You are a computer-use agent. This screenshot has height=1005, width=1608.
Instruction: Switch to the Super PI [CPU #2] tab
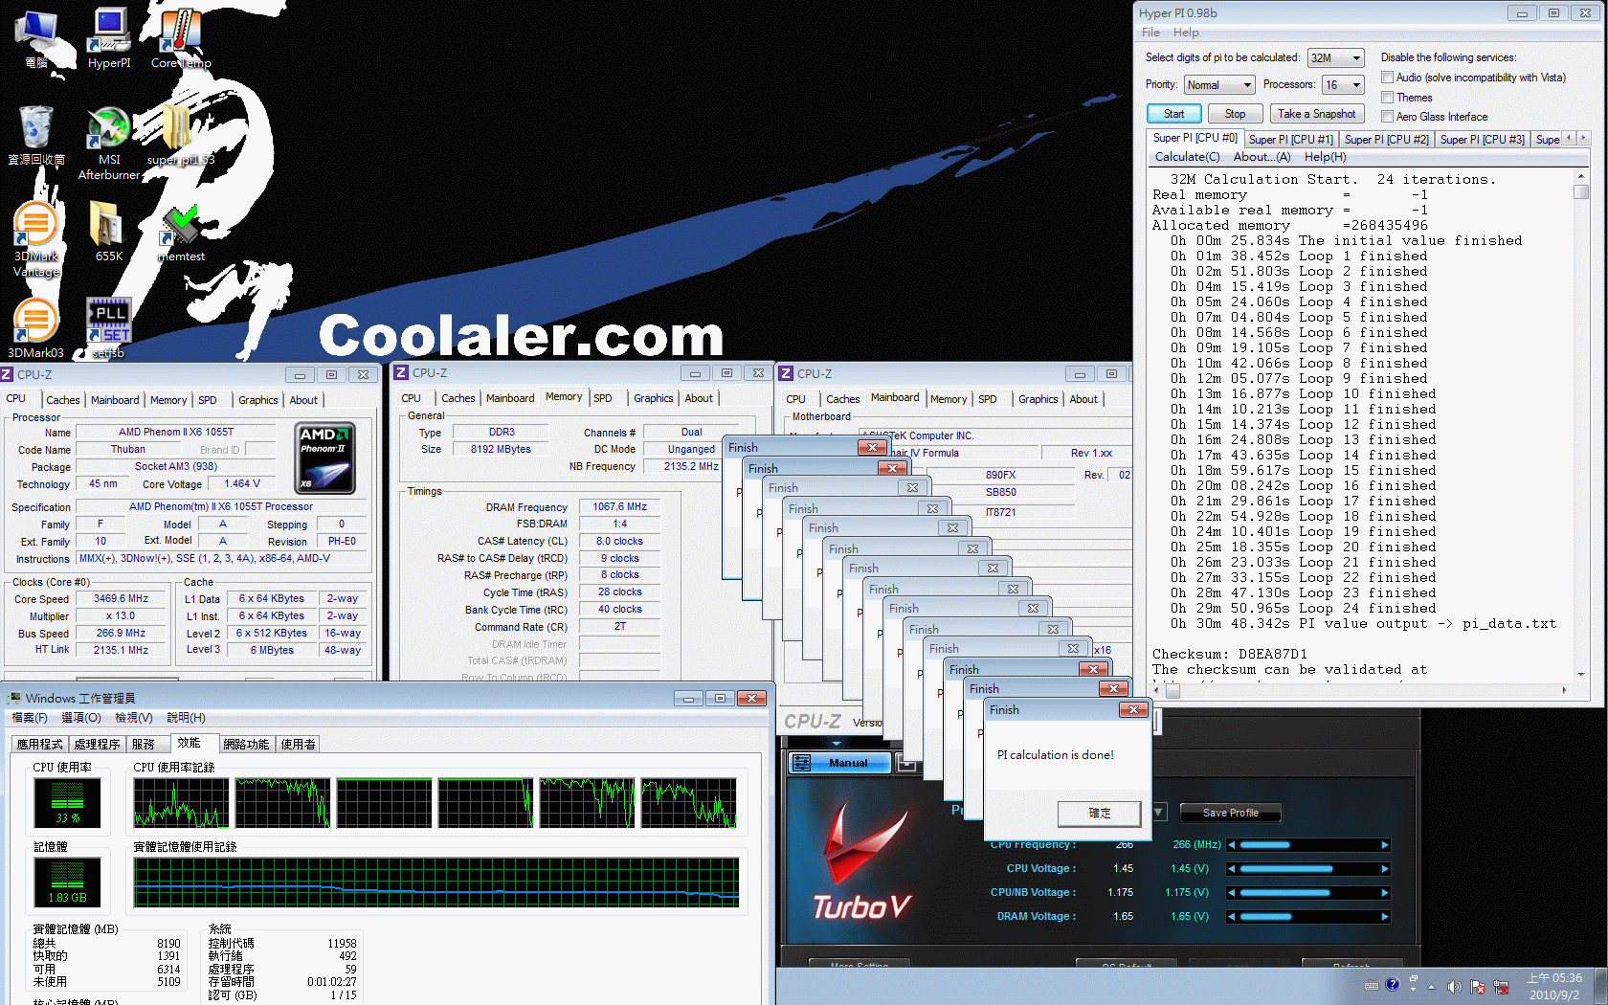coord(1386,140)
